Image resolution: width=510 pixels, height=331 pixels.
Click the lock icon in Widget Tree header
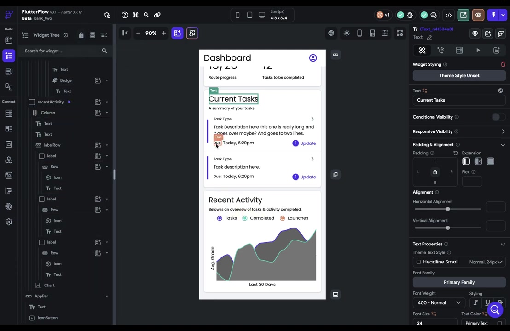pos(81,35)
